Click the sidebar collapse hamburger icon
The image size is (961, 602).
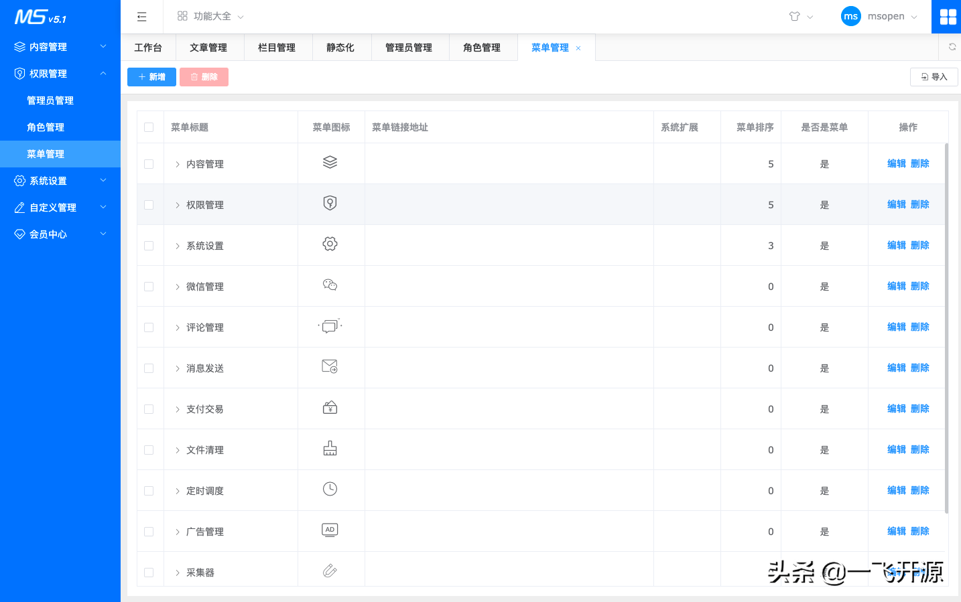(141, 16)
